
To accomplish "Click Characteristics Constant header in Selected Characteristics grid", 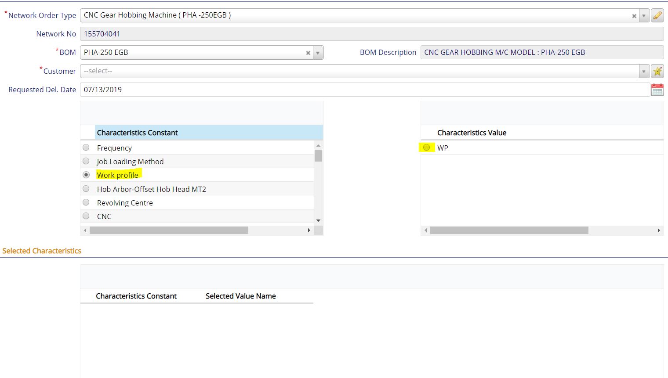I will pos(136,296).
